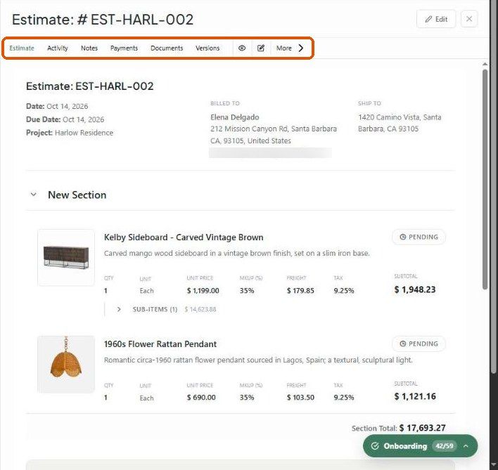Expand Sub-Items (1) under Kelby Sideboard
The width and height of the screenshot is (498, 470).
tap(119, 309)
